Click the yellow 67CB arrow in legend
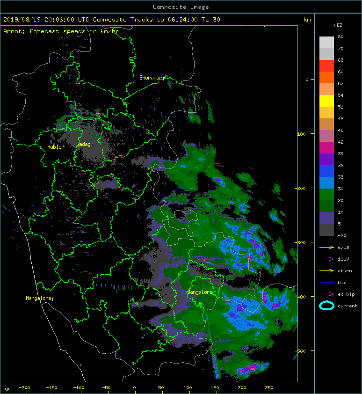The width and height of the screenshot is (362, 394). coord(326,247)
